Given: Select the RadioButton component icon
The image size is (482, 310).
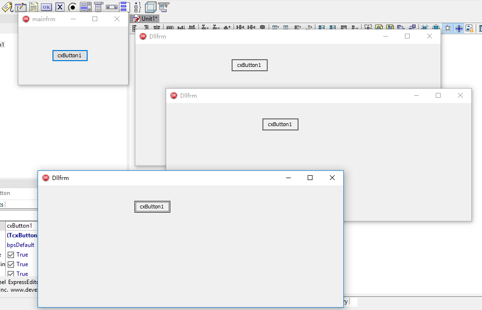Looking at the screenshot, I should click(72, 7).
